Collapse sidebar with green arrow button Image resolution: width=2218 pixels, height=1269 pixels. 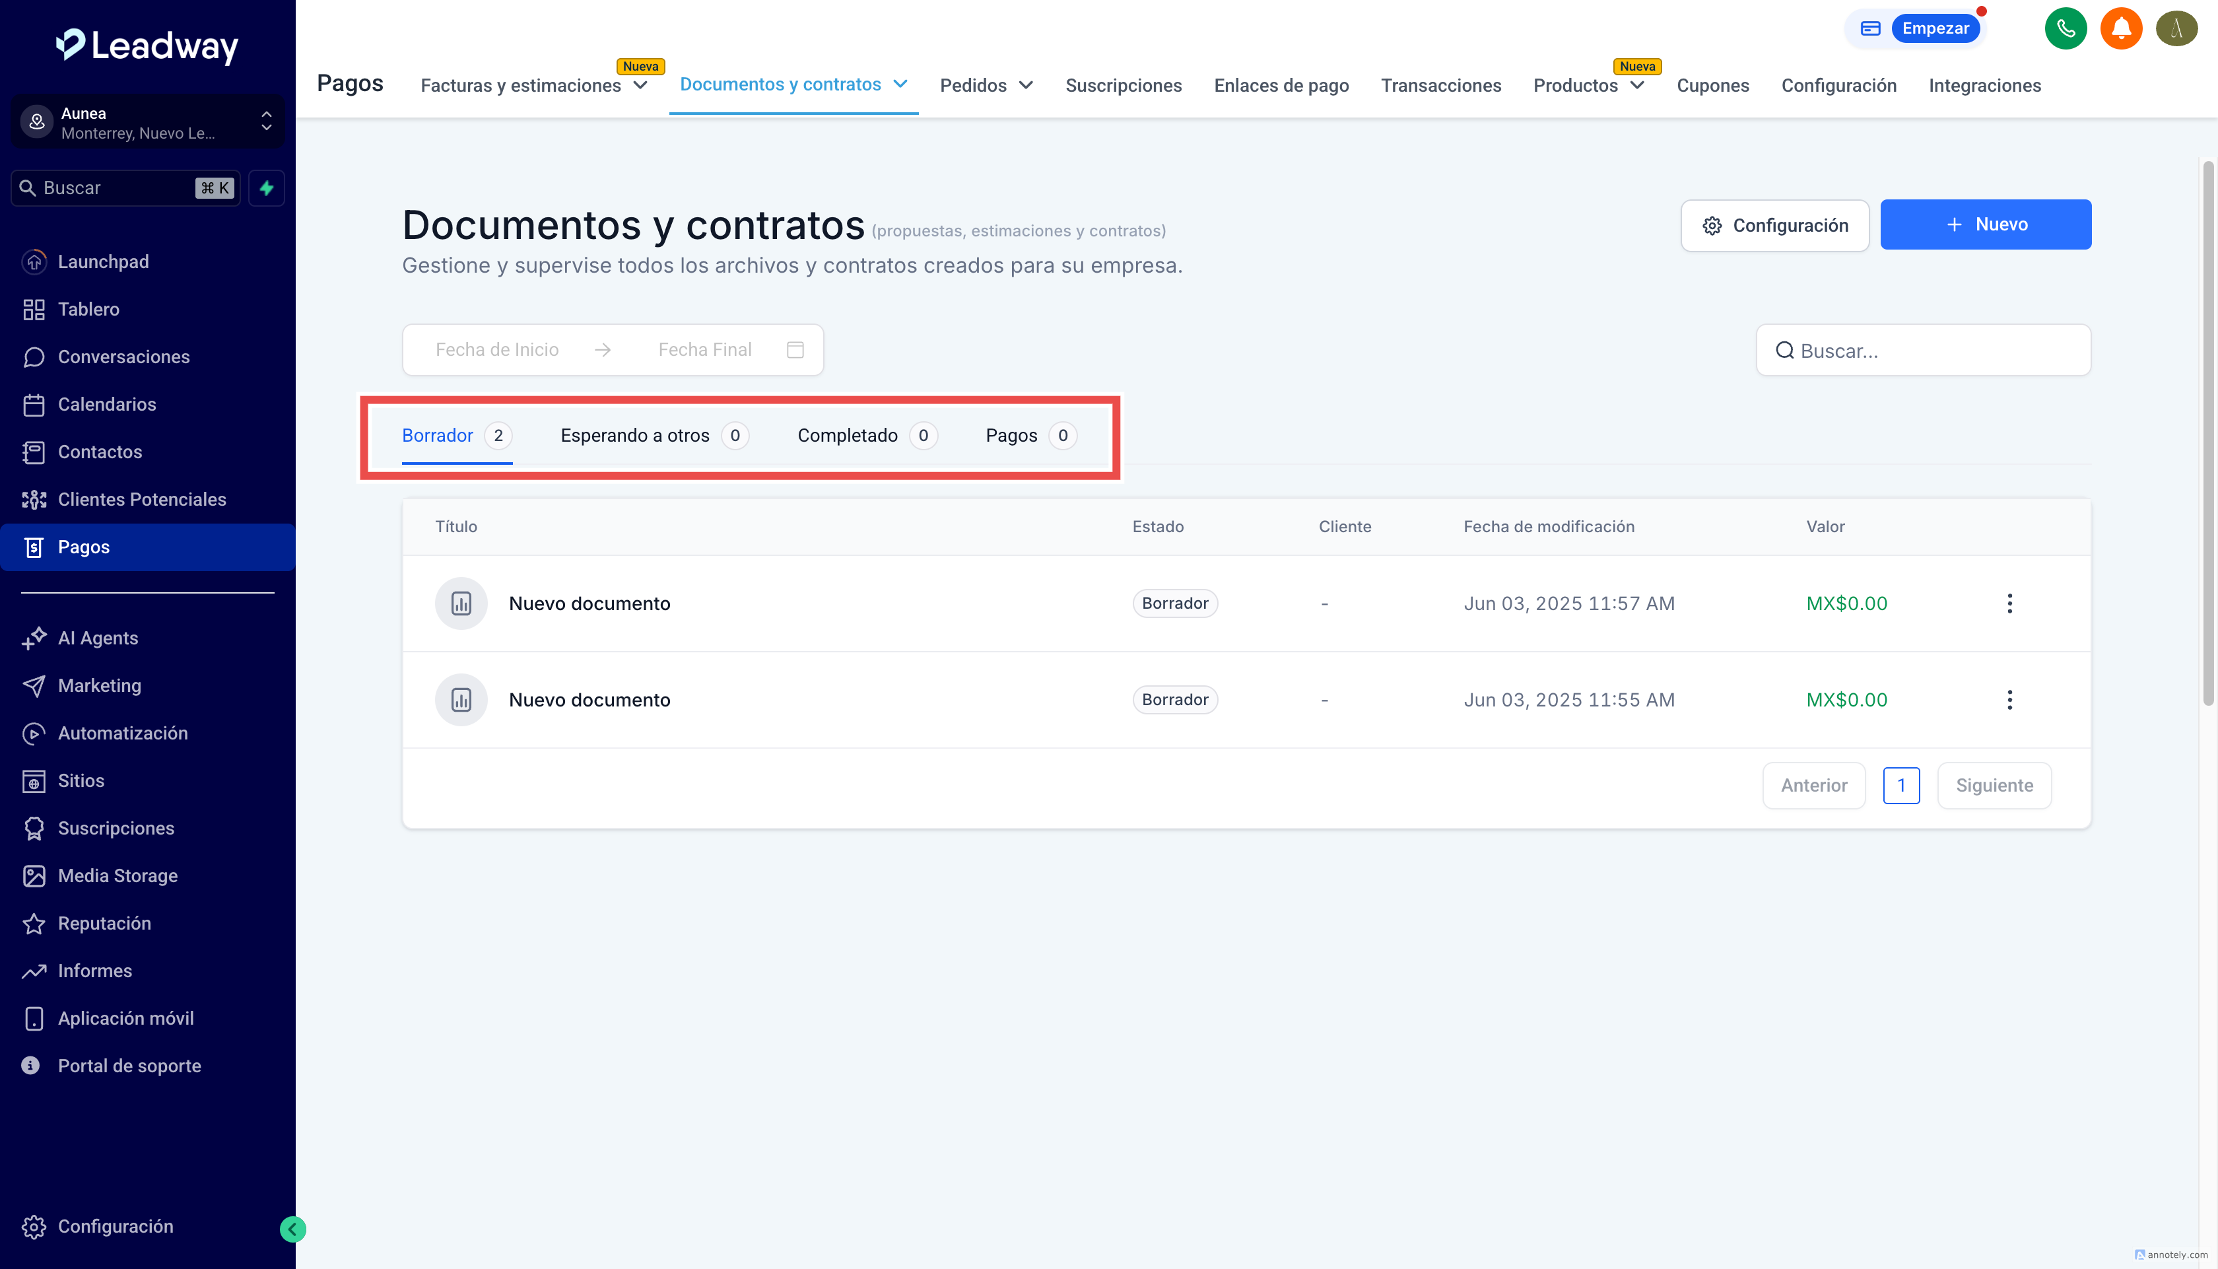(292, 1229)
